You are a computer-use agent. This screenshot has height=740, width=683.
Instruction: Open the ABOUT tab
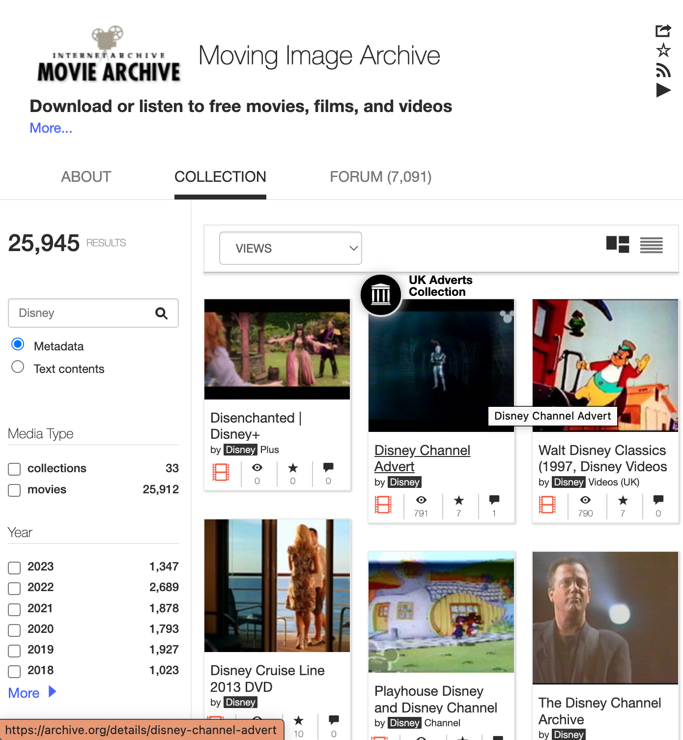(86, 177)
